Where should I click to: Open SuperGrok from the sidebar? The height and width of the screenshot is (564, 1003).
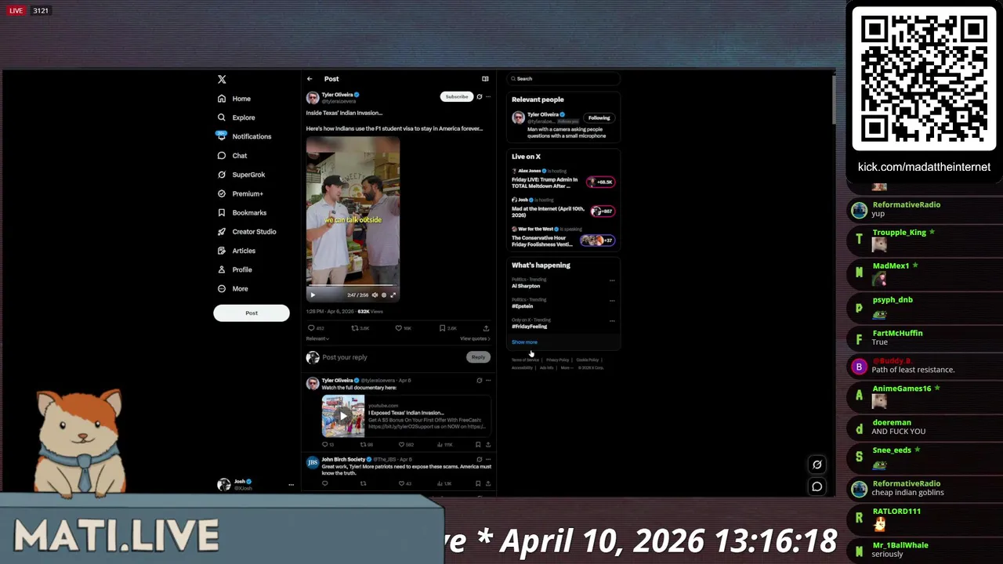coord(241,175)
